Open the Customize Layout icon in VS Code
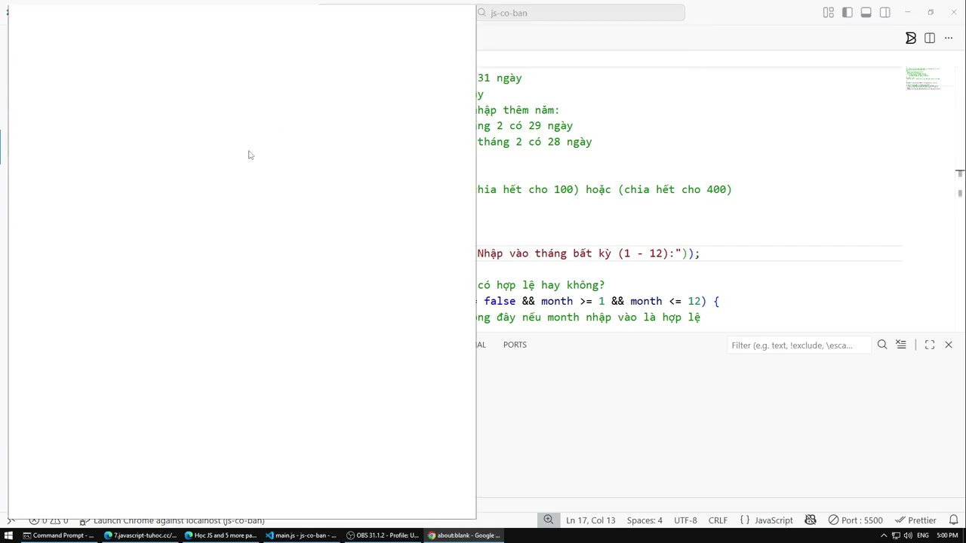This screenshot has height=543, width=966. coord(829,13)
